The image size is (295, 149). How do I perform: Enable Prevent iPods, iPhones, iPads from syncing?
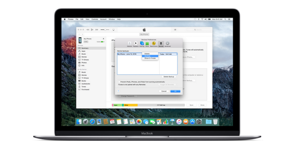[119, 82]
